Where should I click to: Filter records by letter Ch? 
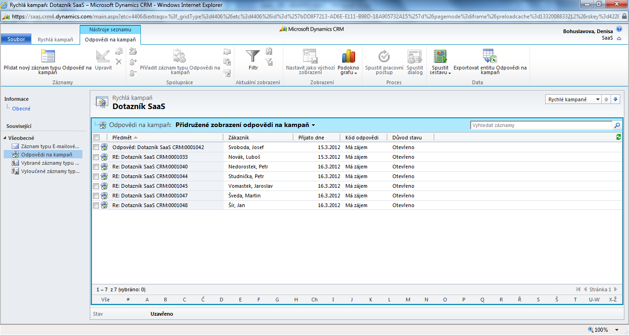coord(314,300)
